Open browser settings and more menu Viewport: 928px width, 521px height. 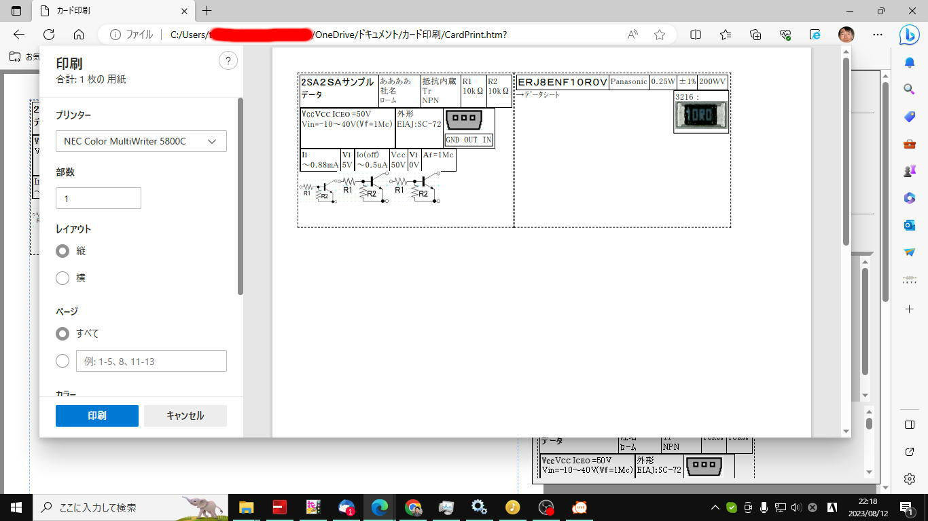[x=878, y=35]
